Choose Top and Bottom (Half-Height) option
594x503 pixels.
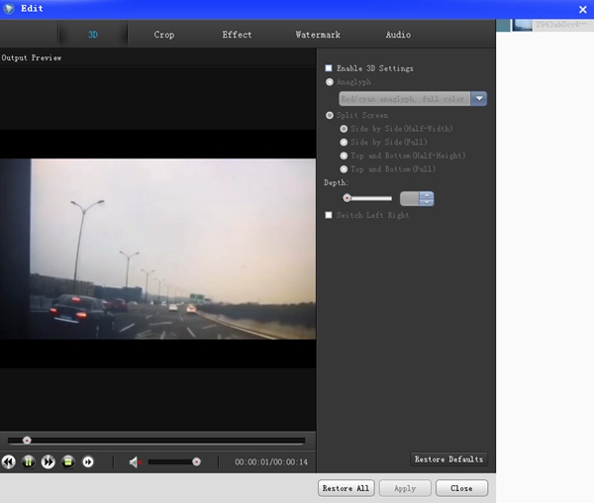344,155
